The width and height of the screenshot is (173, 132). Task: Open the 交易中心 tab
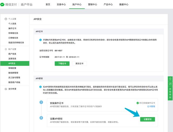pos(61,5)
